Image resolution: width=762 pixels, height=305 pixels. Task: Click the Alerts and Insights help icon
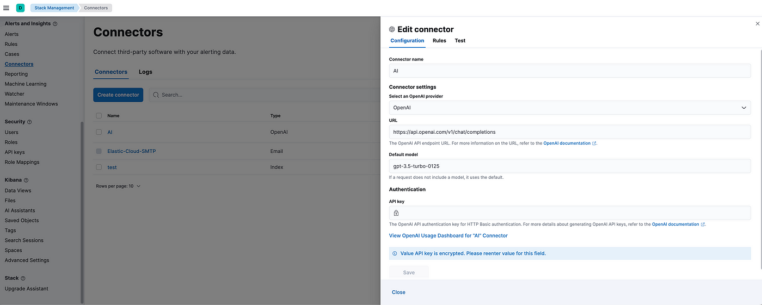point(55,24)
